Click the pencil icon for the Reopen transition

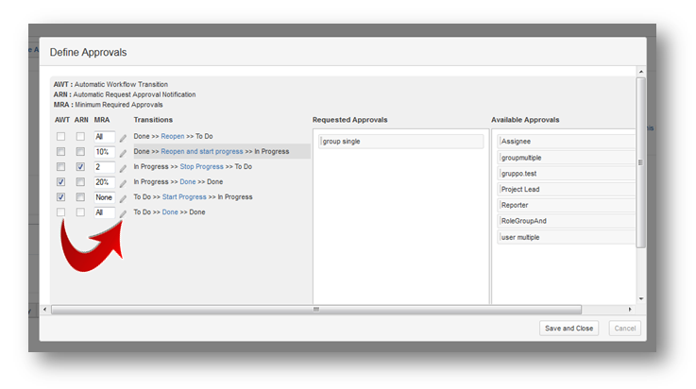point(123,138)
